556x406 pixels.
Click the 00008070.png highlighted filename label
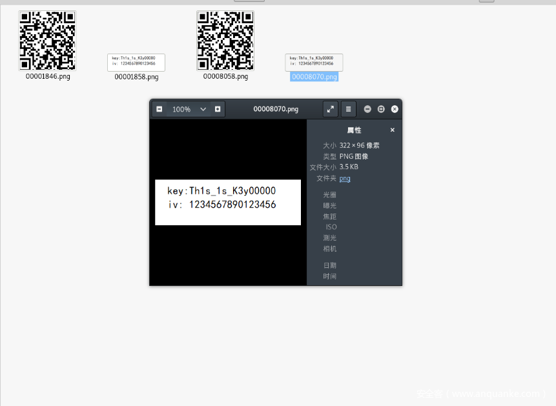click(314, 77)
